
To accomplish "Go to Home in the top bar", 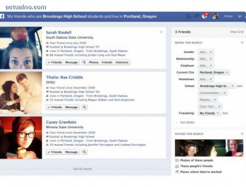I will click(x=228, y=16).
